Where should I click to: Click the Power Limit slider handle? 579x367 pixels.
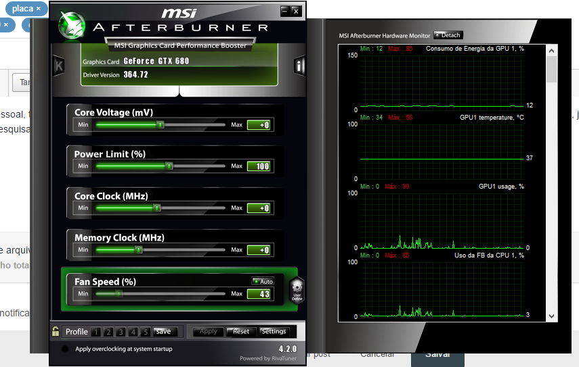point(169,166)
